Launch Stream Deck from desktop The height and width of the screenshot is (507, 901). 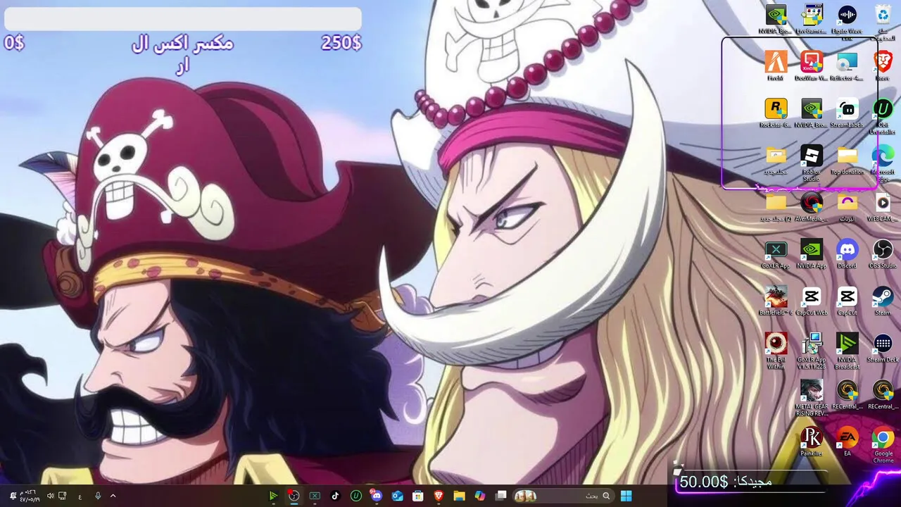pyautogui.click(x=883, y=348)
